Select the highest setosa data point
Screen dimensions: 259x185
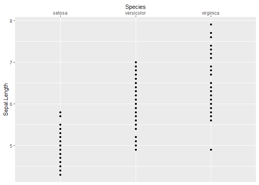click(60, 112)
